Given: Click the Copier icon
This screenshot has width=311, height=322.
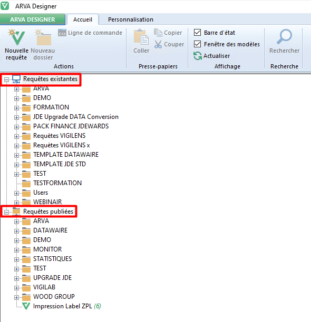Looking at the screenshot, I should [x=158, y=33].
